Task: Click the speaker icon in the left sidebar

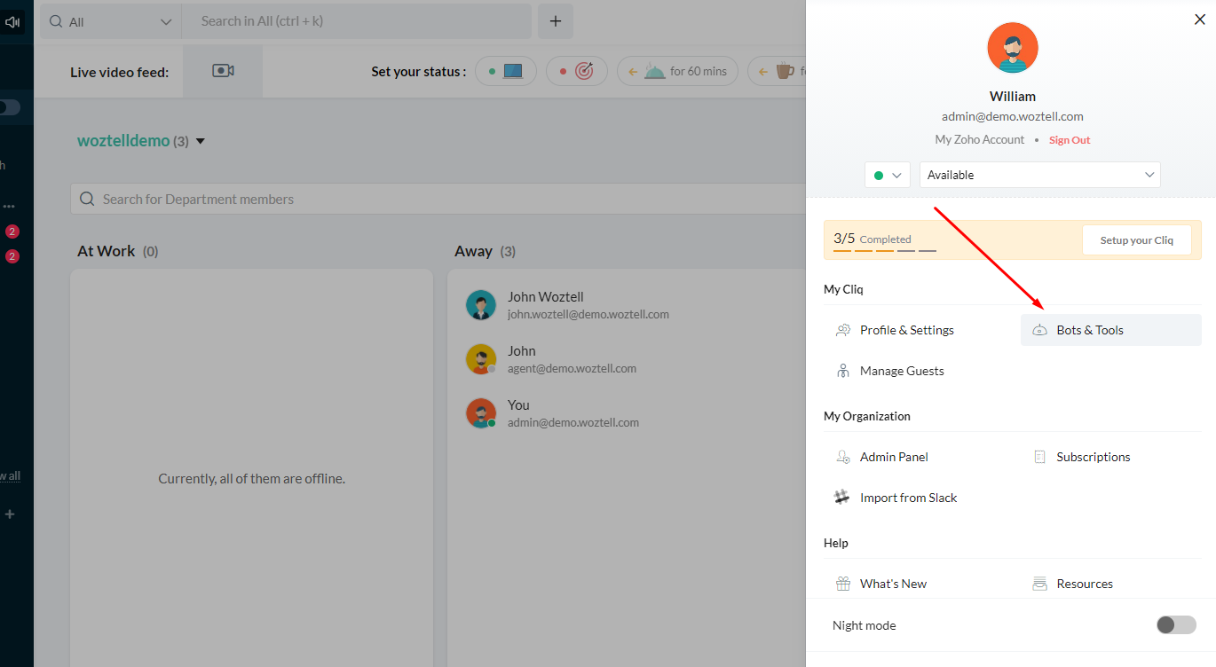Action: [12, 22]
